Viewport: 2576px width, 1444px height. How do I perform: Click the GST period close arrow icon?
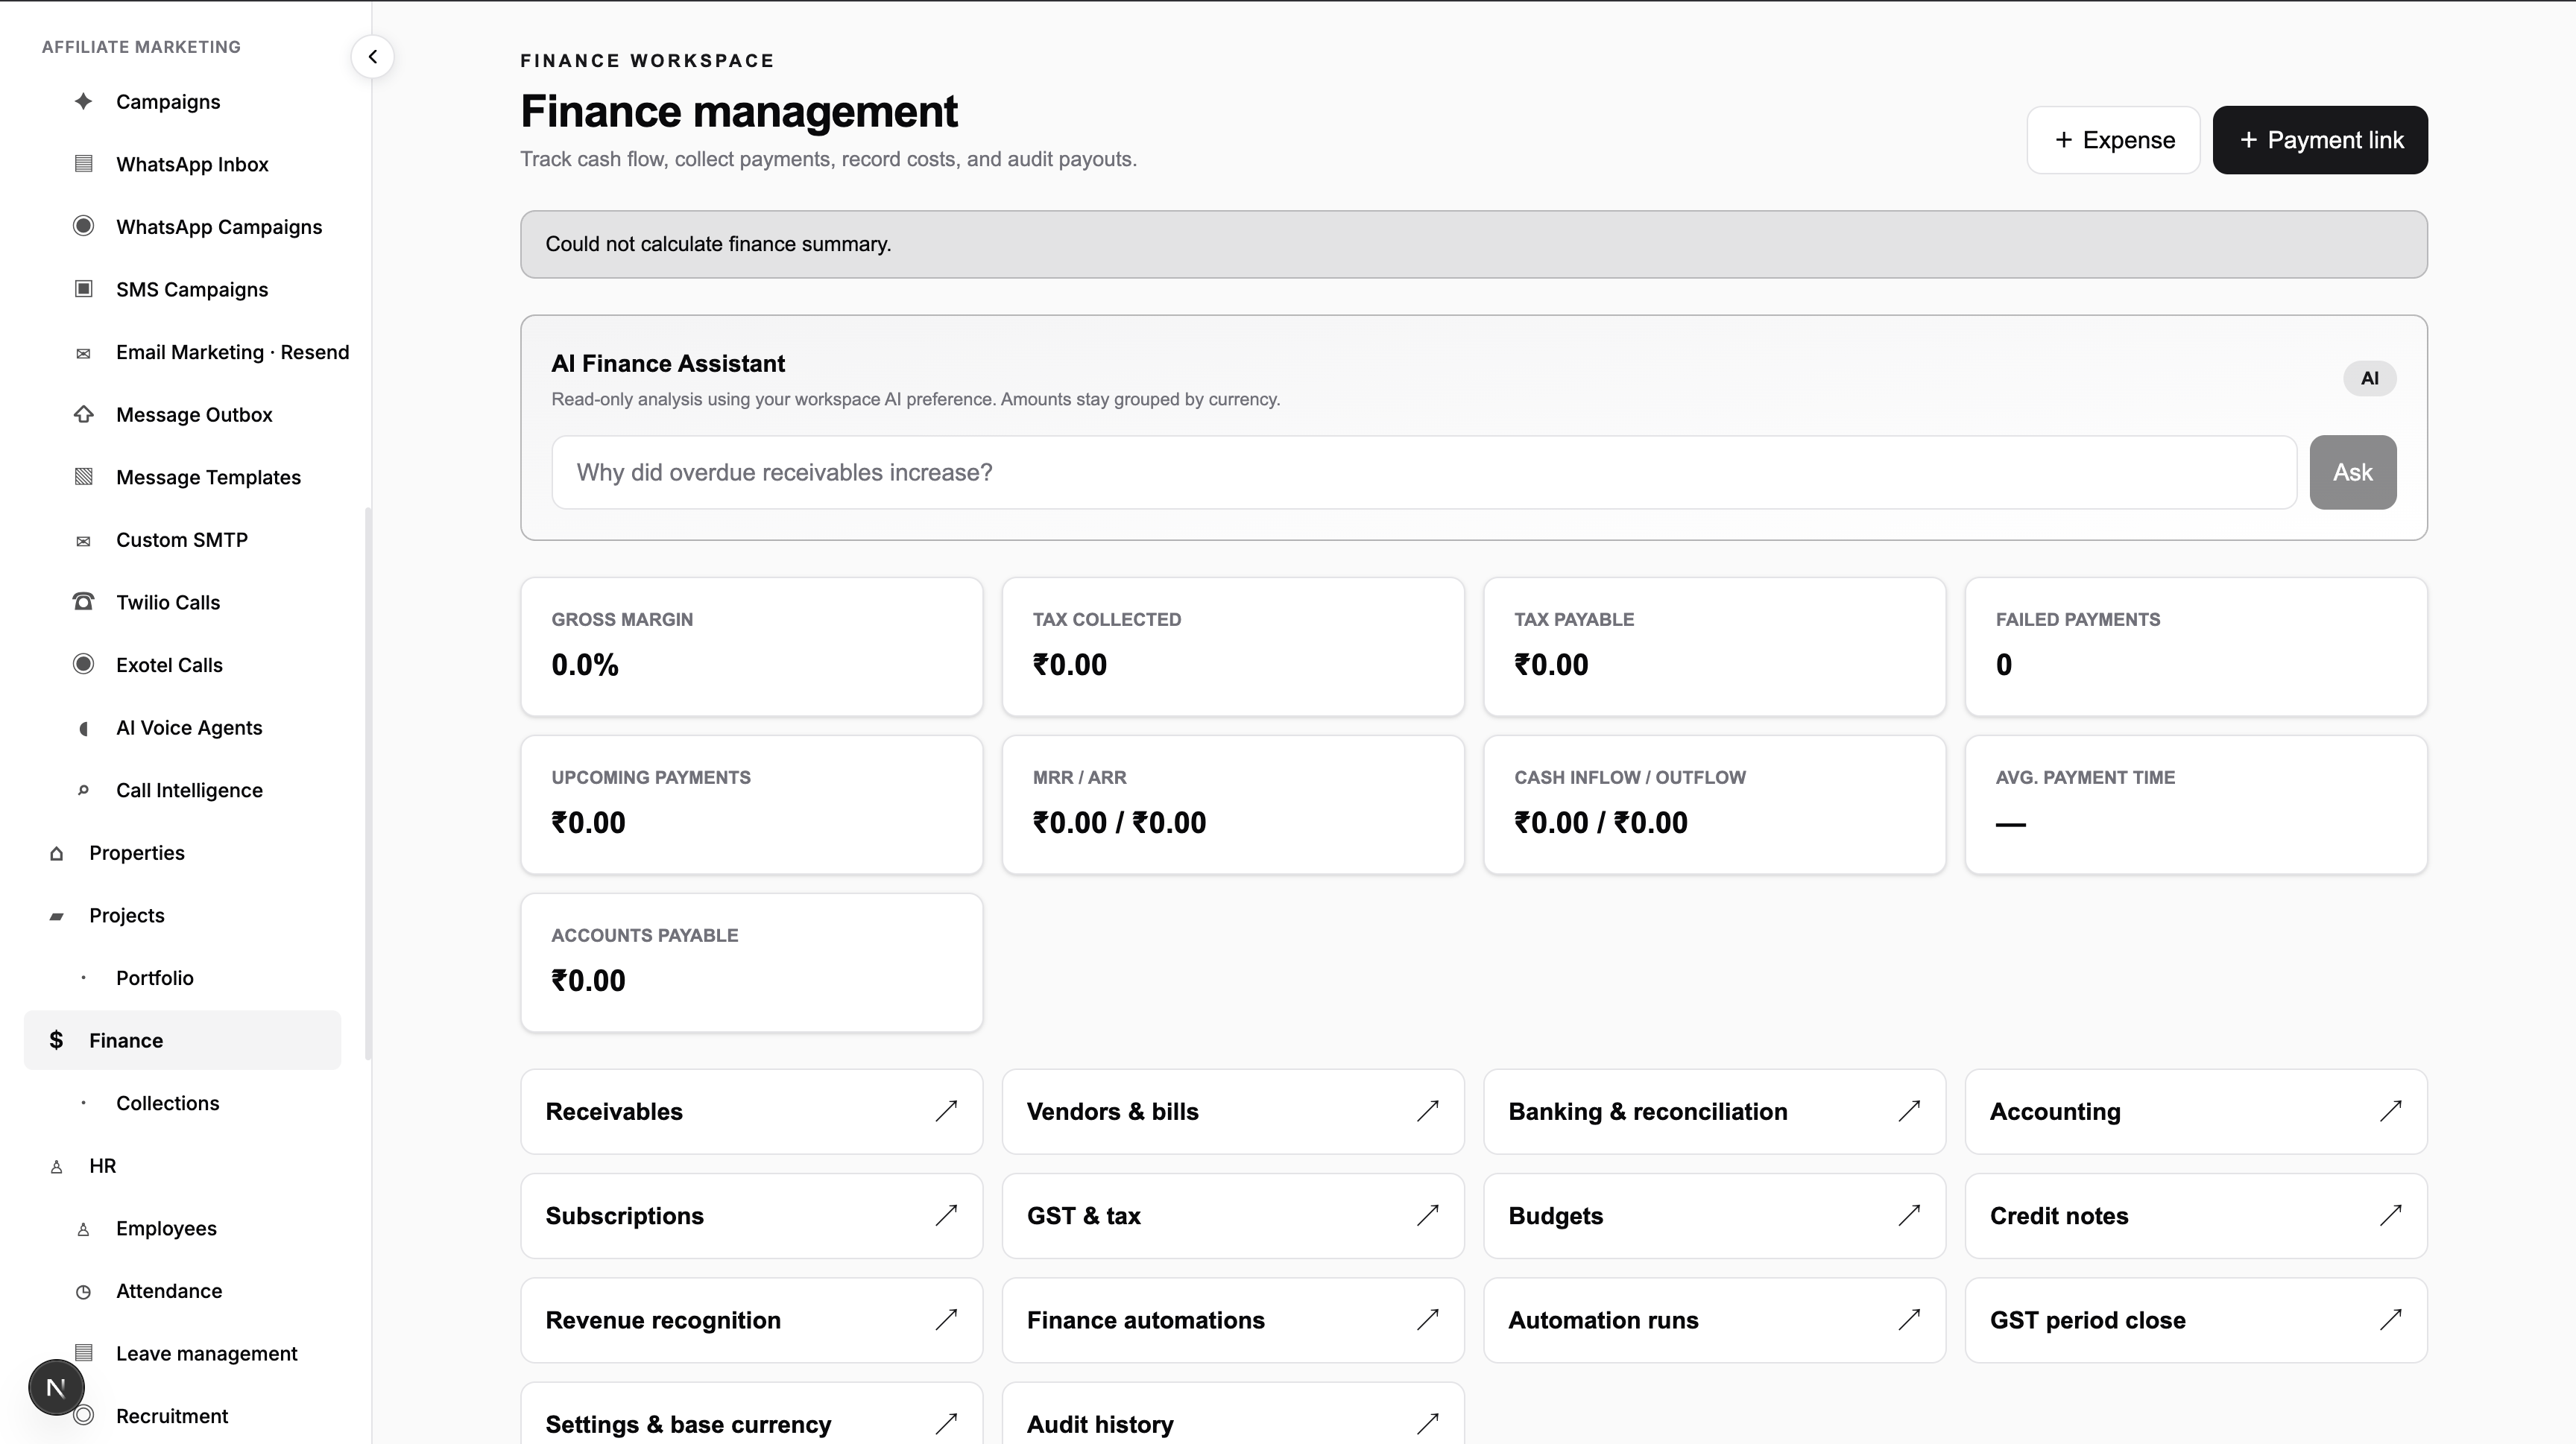tap(2390, 1320)
